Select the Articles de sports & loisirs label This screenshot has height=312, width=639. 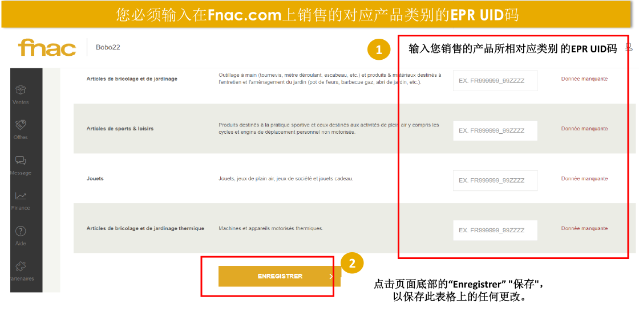[x=120, y=129]
